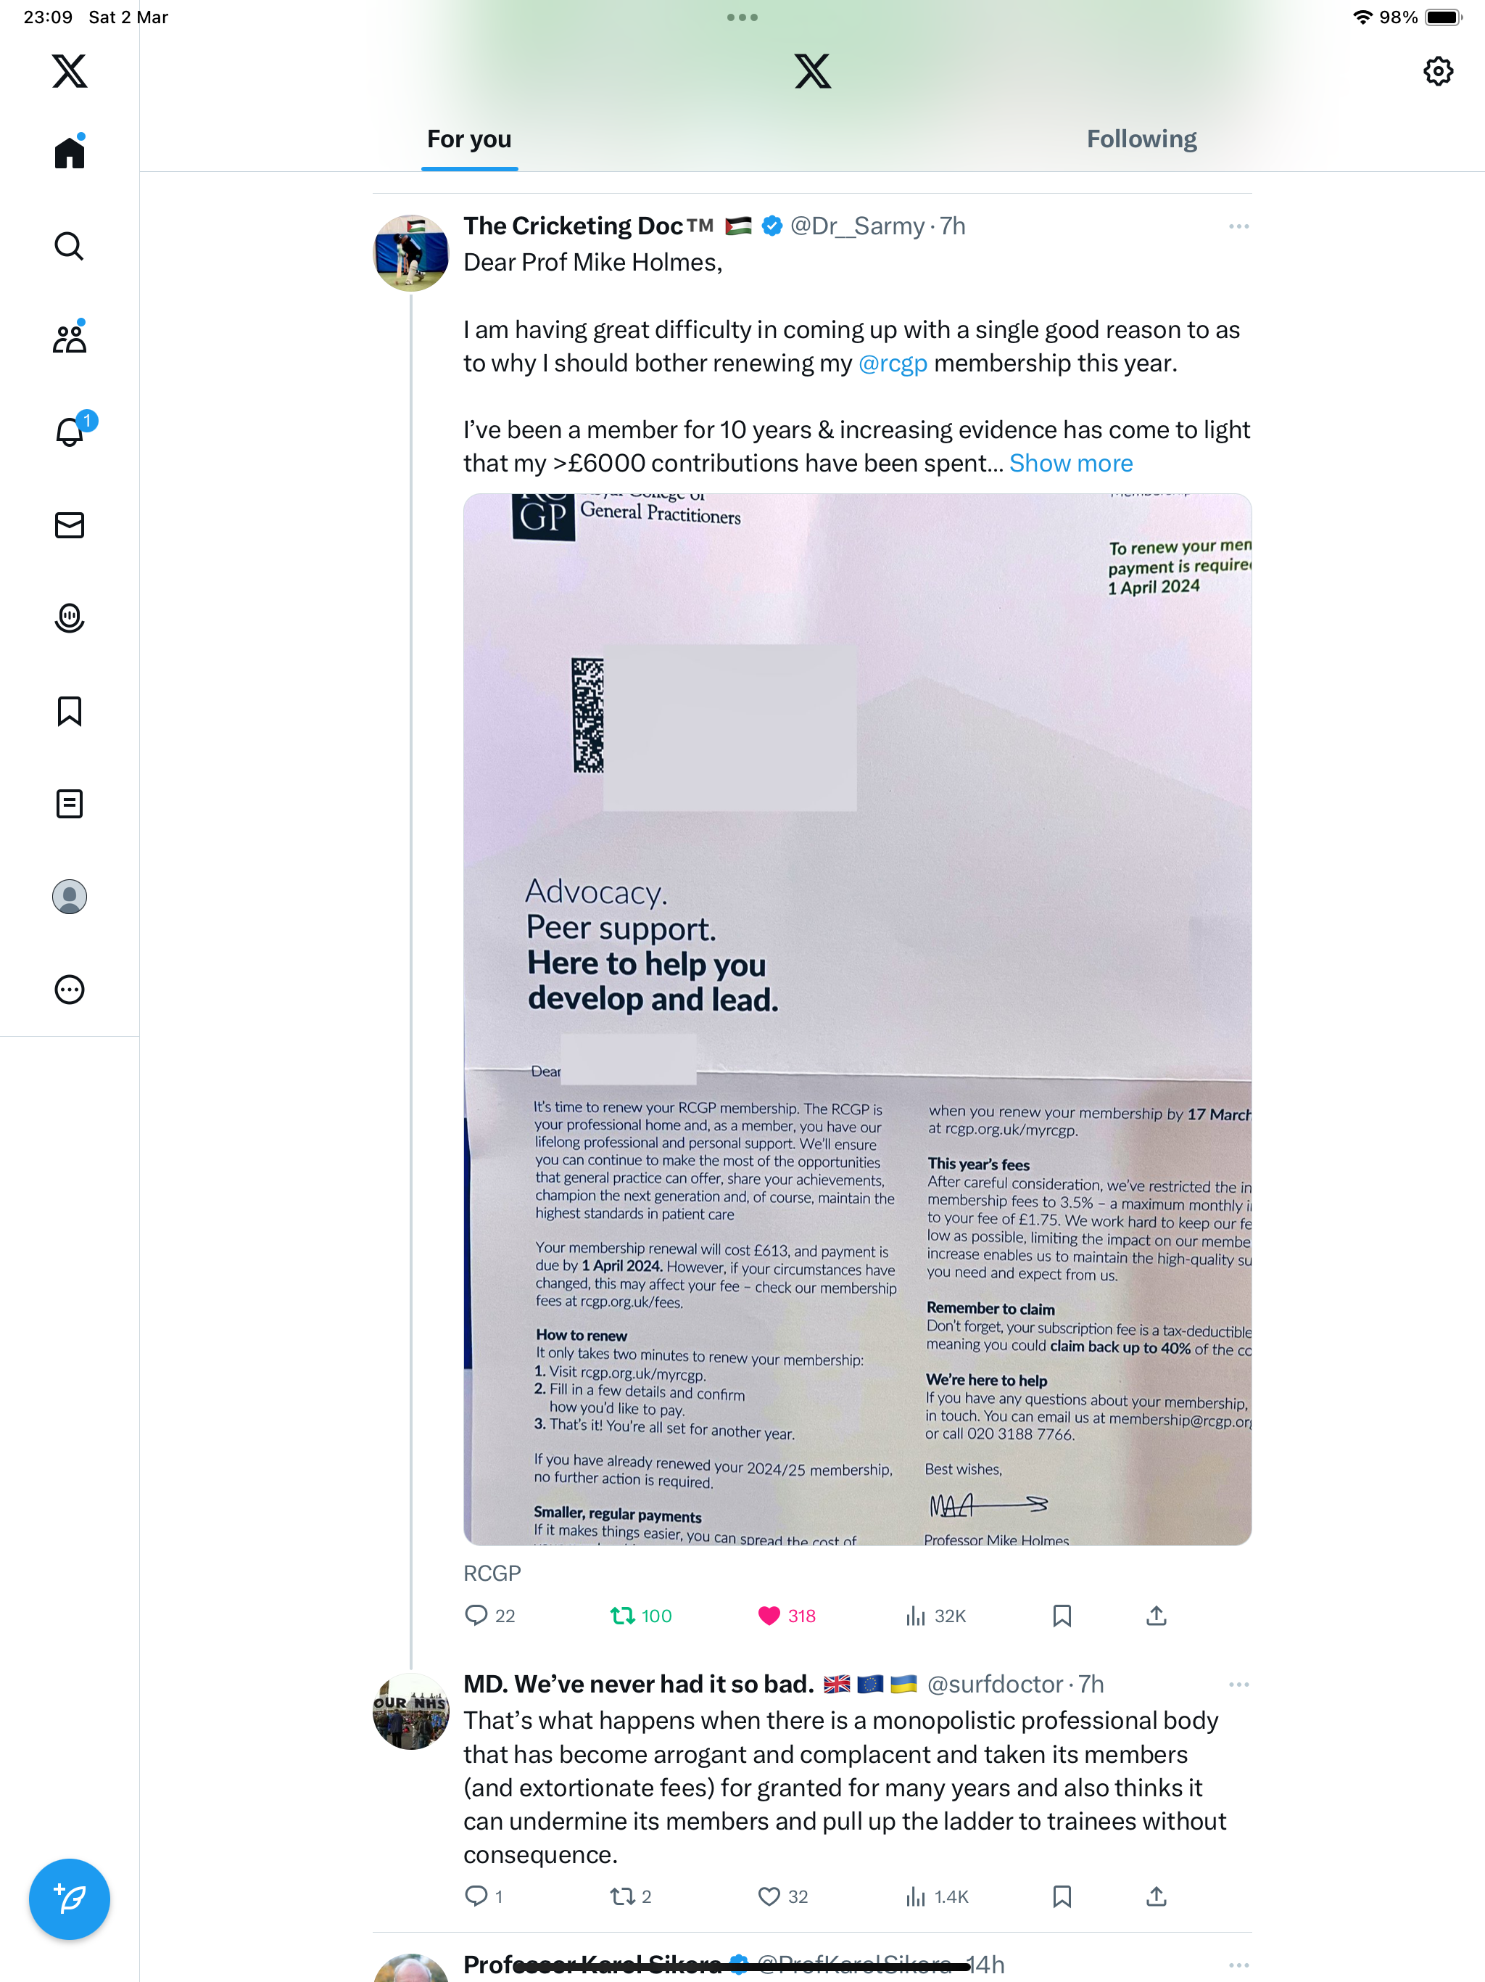Open Notifications bell with one badge
Screen dimensions: 1485x1982
(69, 431)
